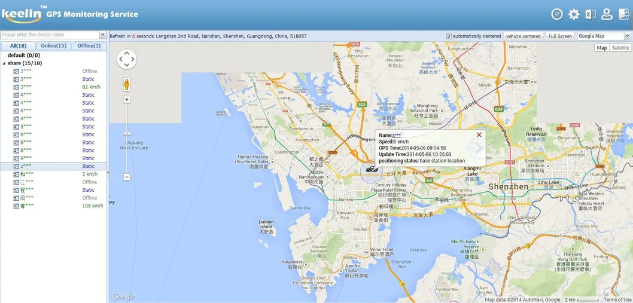Switch map to Satellite view
Screen dimensions: 633x303
[x=620, y=48]
